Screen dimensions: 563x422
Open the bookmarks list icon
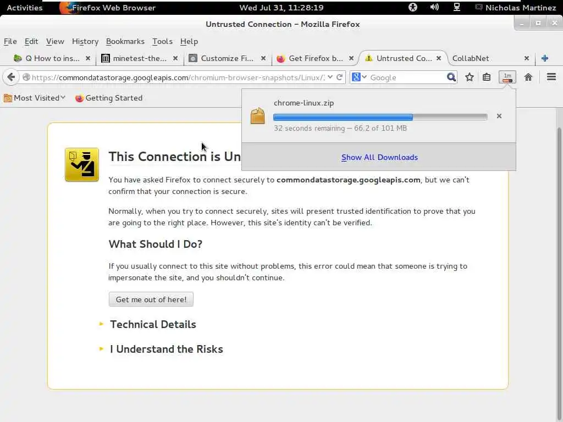click(x=487, y=77)
